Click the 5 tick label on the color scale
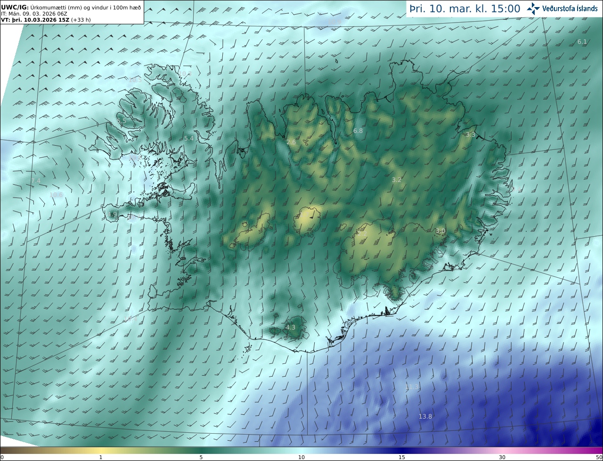Viewport: 603px width, 461px height. tap(201, 457)
